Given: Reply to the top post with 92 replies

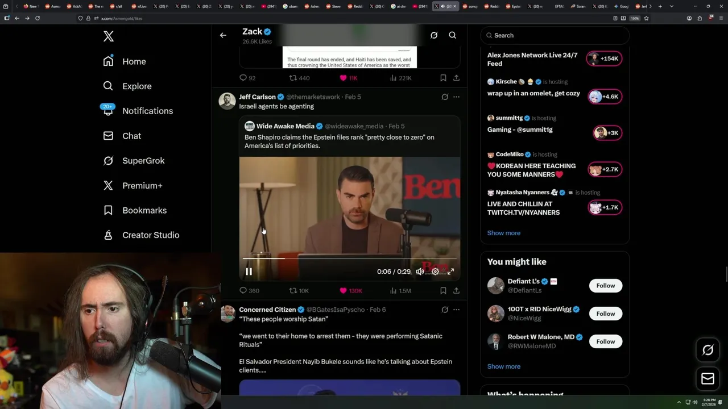Looking at the screenshot, I should click(247, 78).
